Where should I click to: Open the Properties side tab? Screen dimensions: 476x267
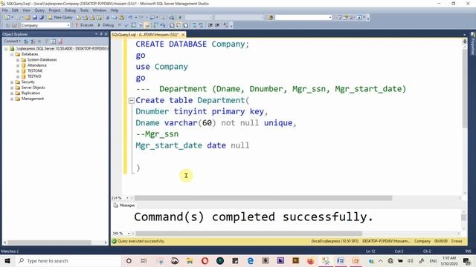click(x=473, y=44)
